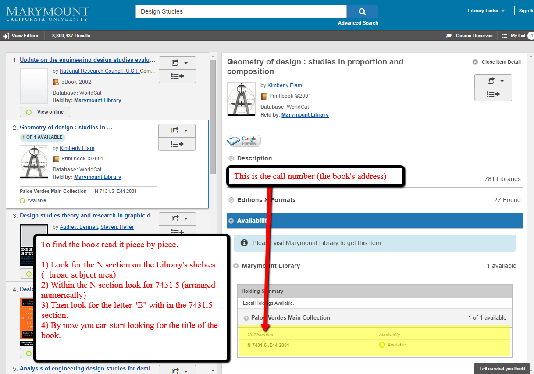Click My List count badge

pos(531,36)
